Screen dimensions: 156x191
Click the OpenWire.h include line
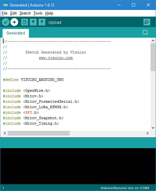point(26,91)
